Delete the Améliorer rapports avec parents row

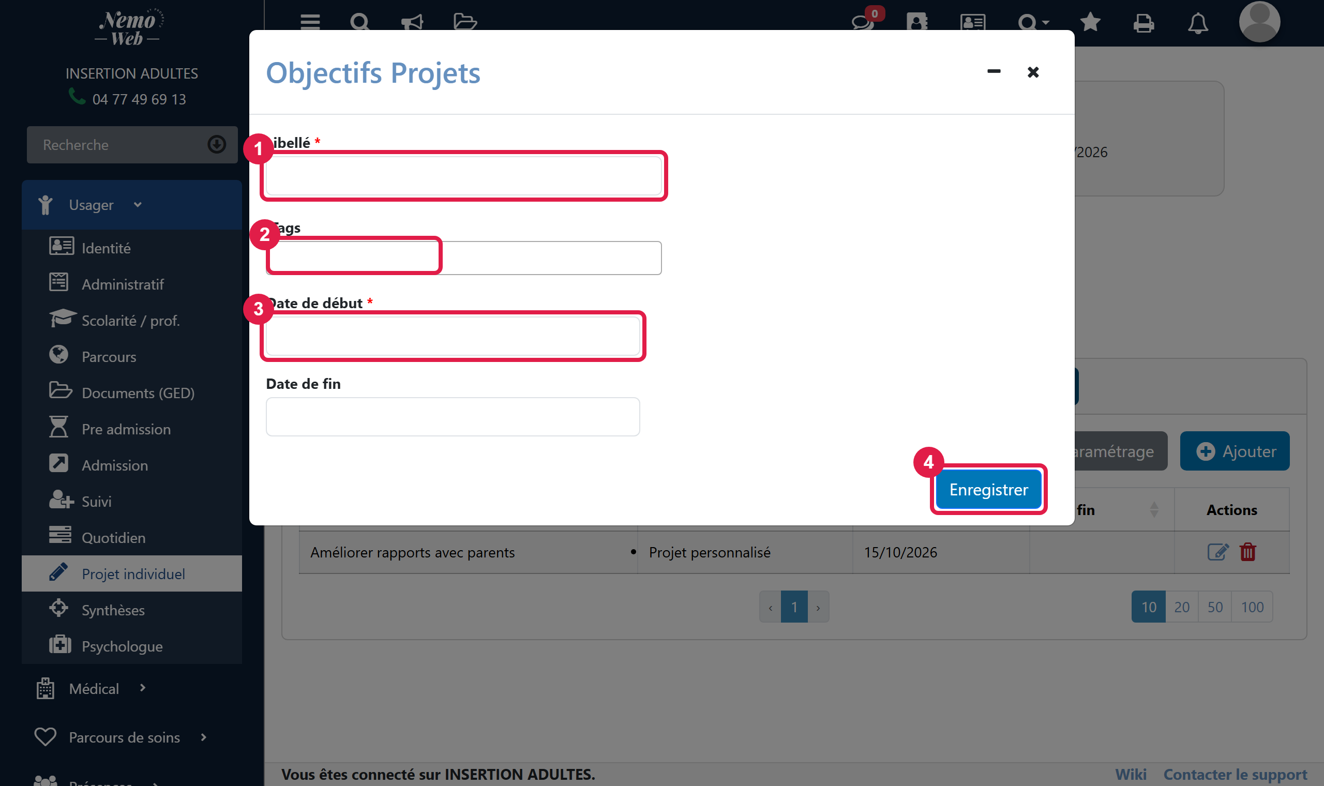[x=1248, y=552]
